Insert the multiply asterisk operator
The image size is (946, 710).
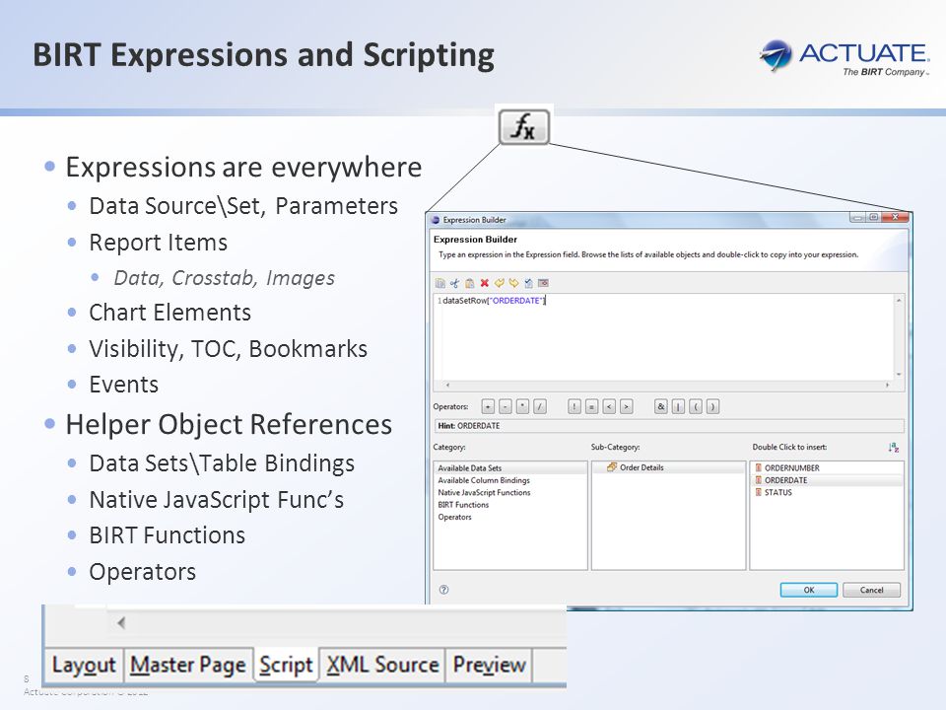[x=522, y=407]
